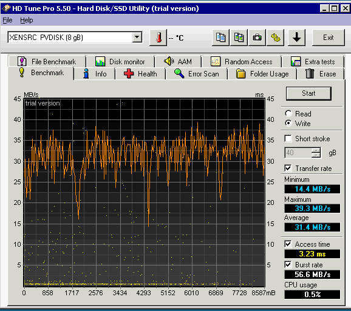Click the short stroke 40 gB field
This screenshot has width=351, height=311.
click(298, 153)
